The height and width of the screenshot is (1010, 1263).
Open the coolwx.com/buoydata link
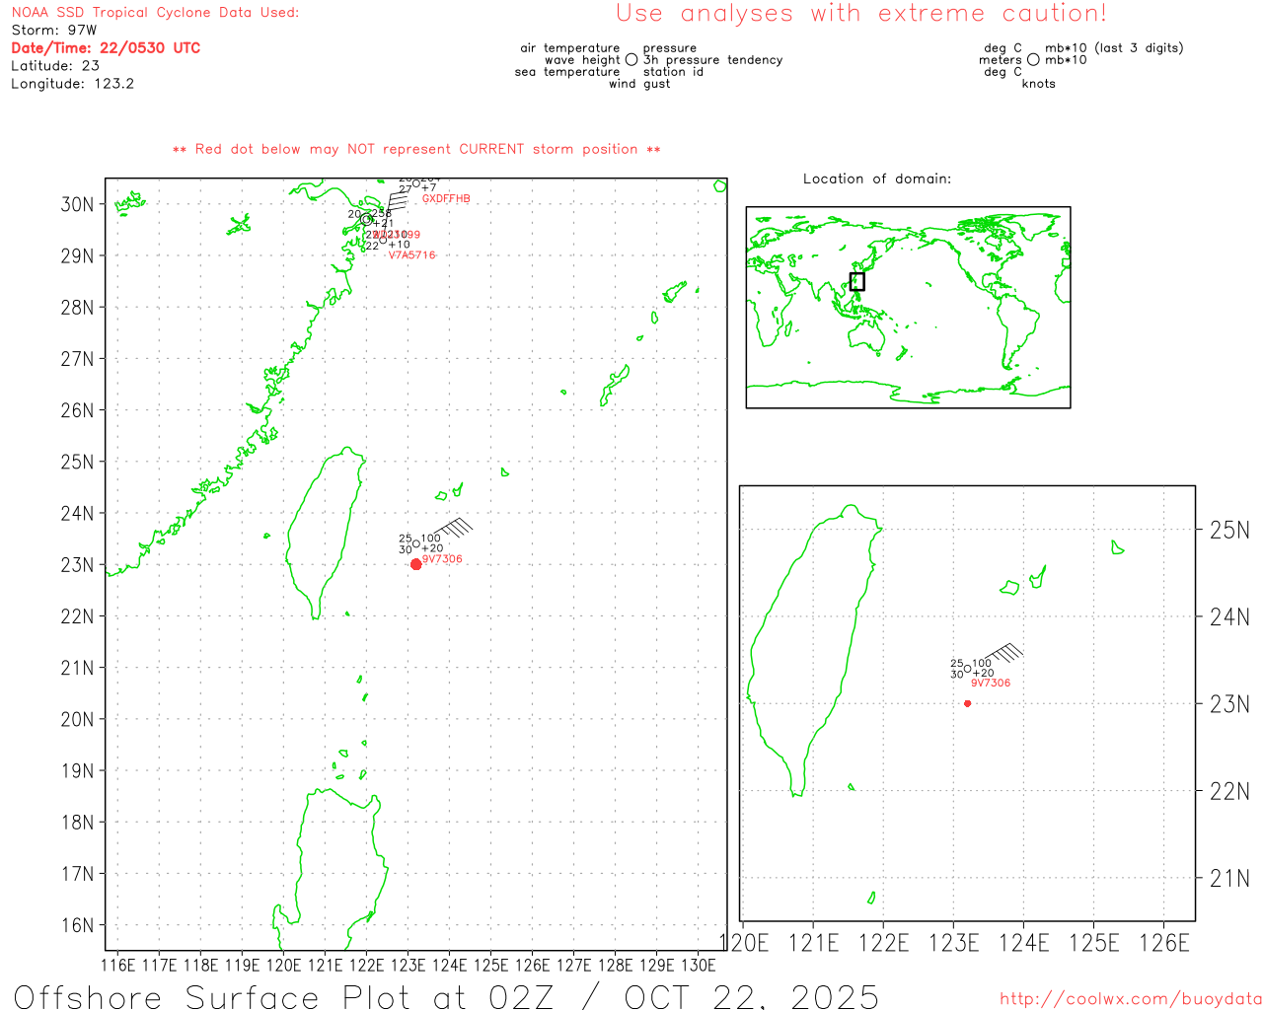[1130, 999]
